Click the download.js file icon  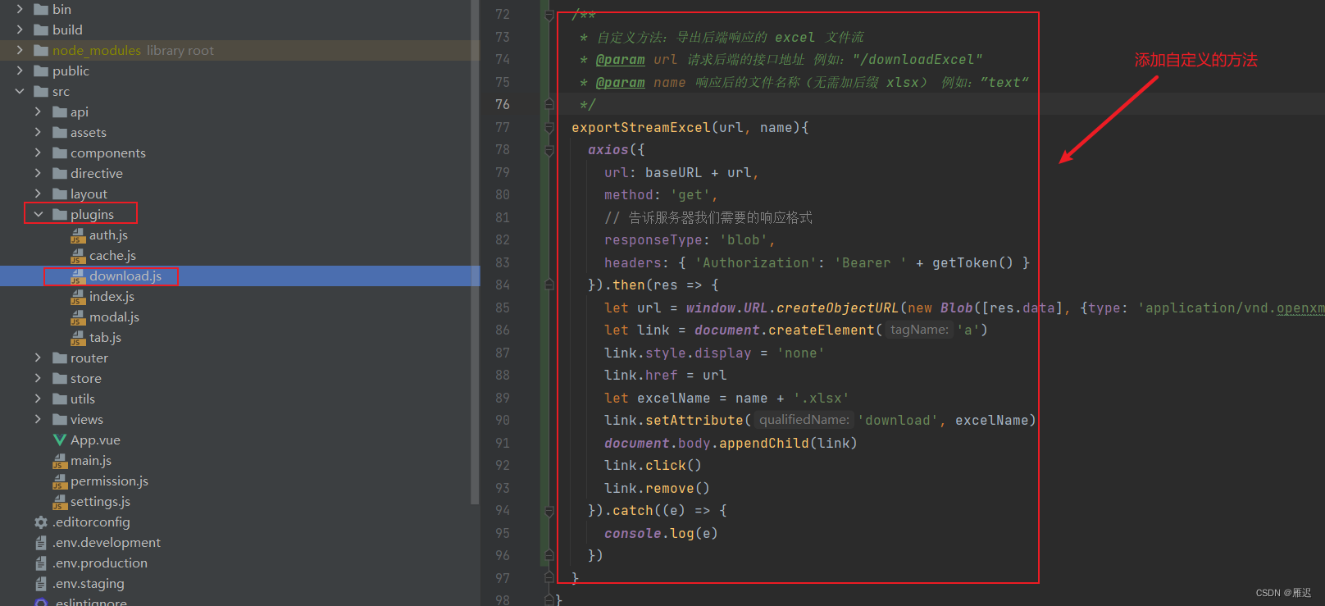tap(78, 276)
